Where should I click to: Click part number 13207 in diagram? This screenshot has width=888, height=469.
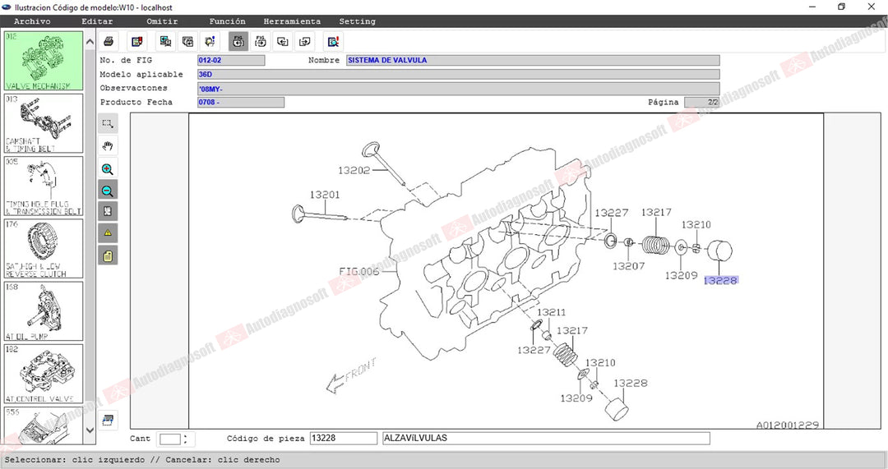click(629, 266)
